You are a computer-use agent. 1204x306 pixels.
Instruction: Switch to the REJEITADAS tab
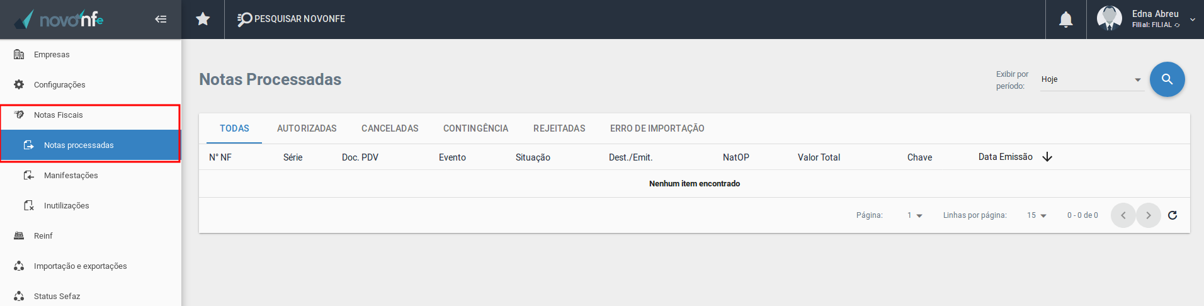pos(559,128)
